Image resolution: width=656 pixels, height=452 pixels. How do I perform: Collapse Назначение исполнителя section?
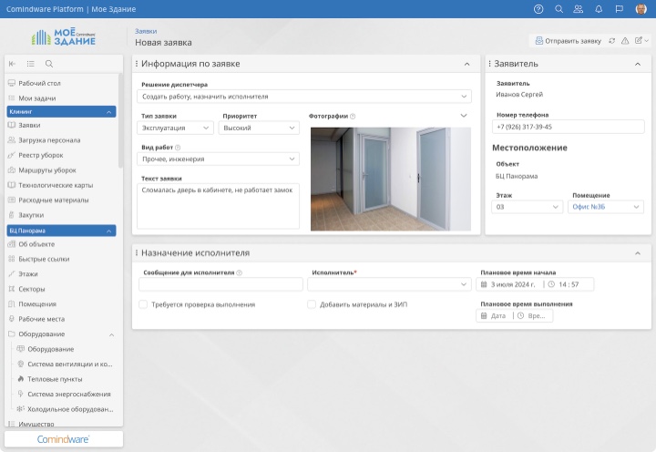coord(638,253)
